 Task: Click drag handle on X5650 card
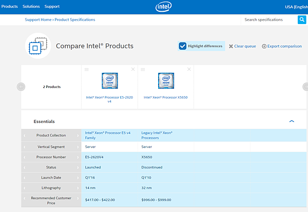[143, 69]
